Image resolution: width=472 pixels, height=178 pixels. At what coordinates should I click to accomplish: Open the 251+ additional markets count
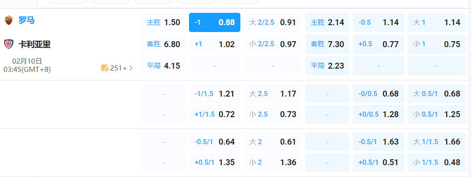118,68
